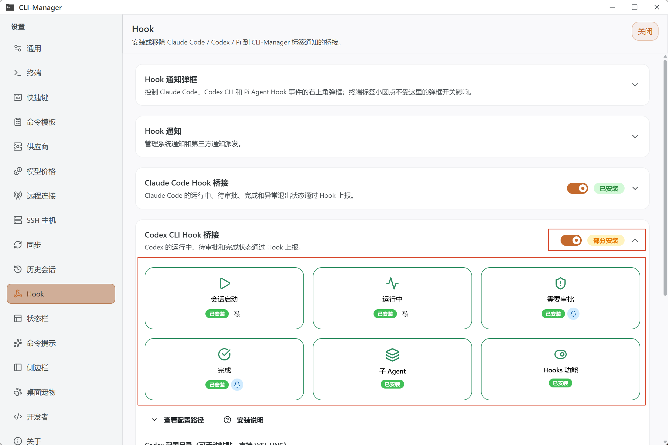Toggle the Codex CLI Hook 桥接 switch
Screen dimensions: 668x445
click(x=571, y=240)
